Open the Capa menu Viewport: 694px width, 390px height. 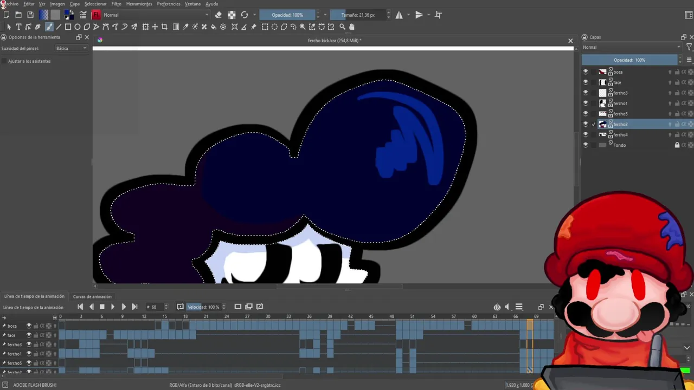[75, 4]
